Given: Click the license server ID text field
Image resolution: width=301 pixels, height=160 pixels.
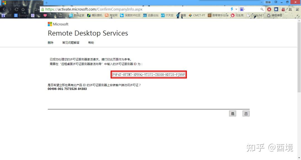Looking at the screenshot, I should coord(149,75).
